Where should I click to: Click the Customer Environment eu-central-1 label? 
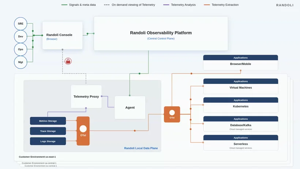[41, 166]
